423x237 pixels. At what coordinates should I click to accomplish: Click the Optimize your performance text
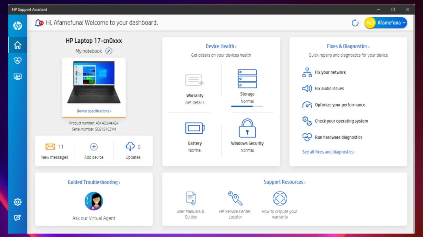[x=340, y=105]
